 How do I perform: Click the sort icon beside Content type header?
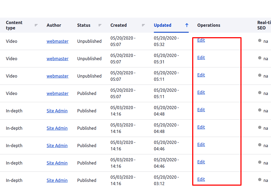pyautogui.click(x=36, y=25)
